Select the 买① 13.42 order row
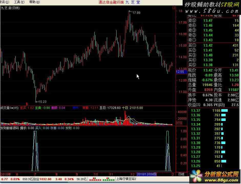This screenshot has height=184, width=241. [213, 45]
